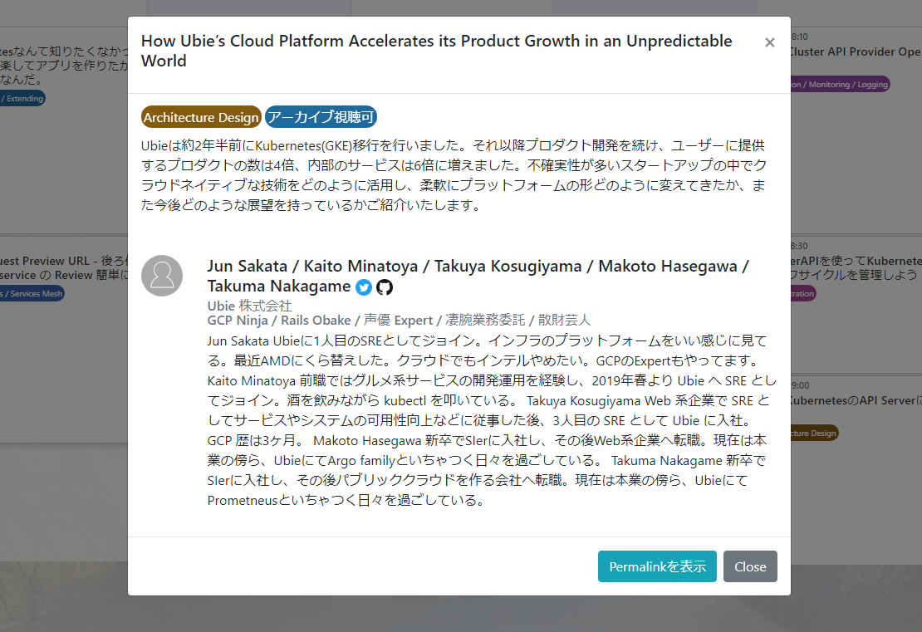922x632 pixels.
Task: Dismiss the dialog with the × icon
Action: (769, 42)
